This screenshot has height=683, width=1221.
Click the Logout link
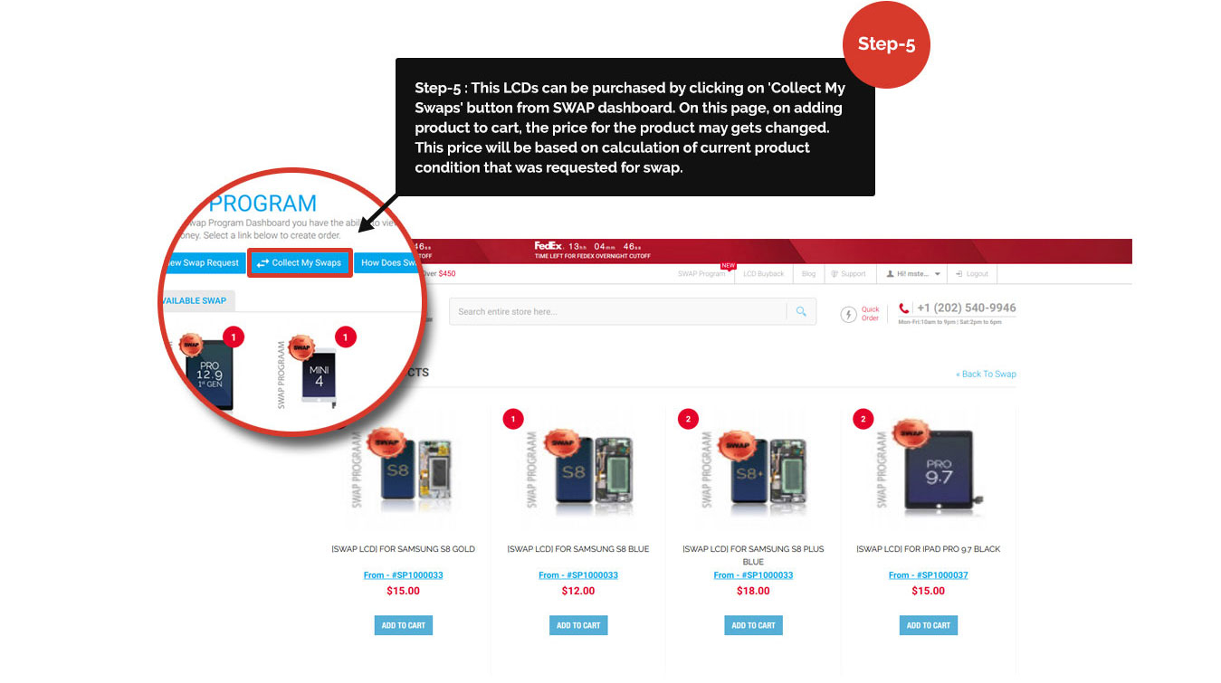tap(973, 274)
